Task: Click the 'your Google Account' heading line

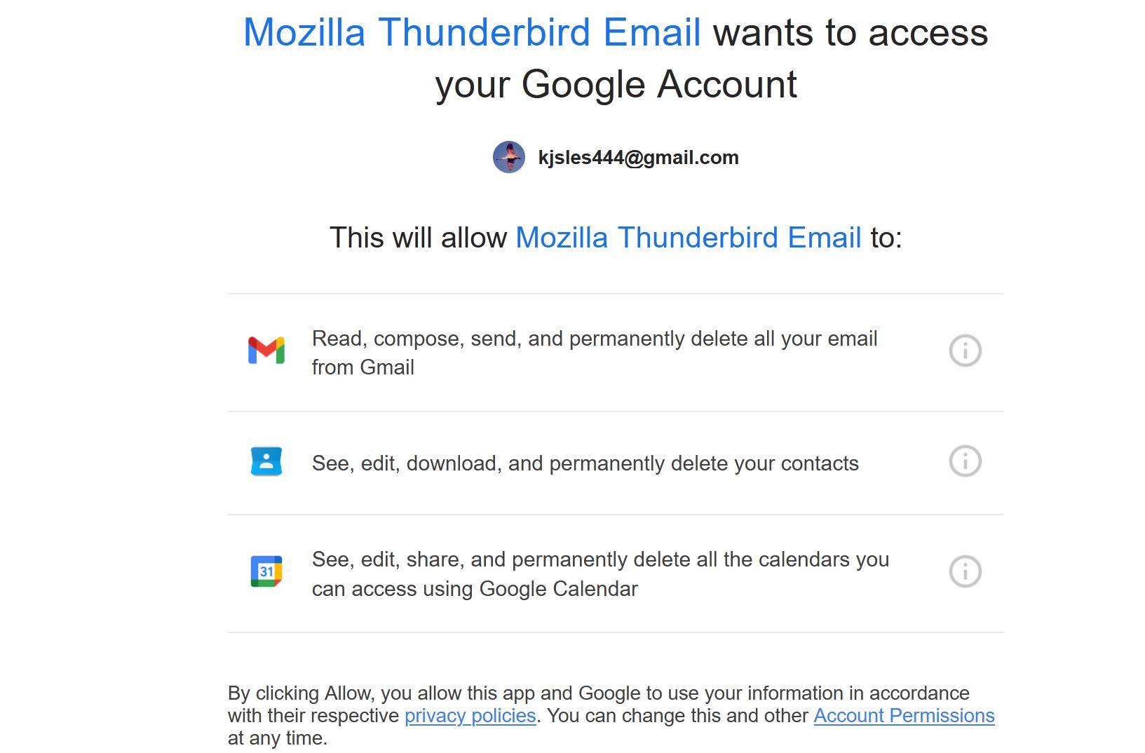Action: (616, 85)
